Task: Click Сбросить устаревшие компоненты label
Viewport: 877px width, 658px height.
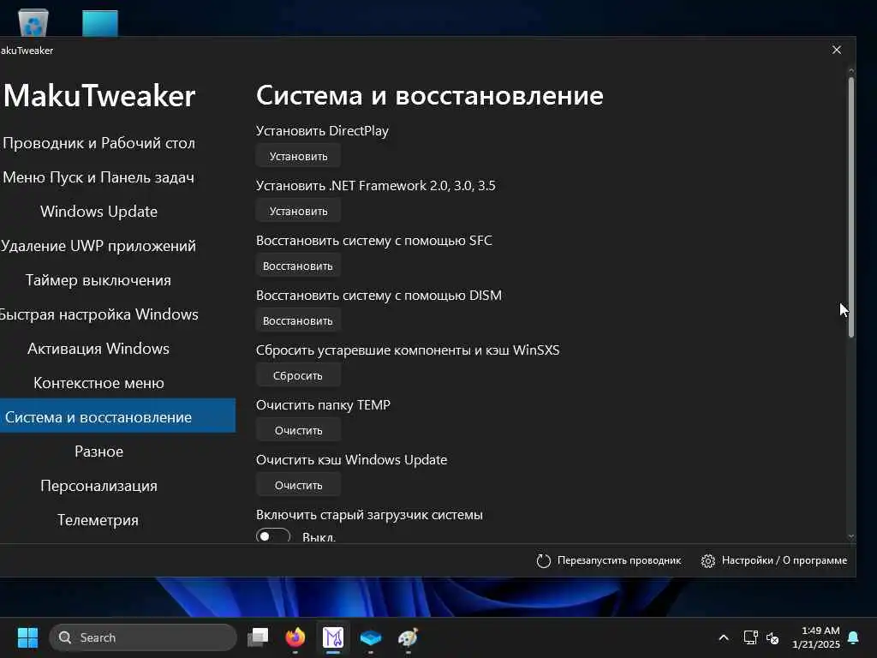Action: coord(408,350)
